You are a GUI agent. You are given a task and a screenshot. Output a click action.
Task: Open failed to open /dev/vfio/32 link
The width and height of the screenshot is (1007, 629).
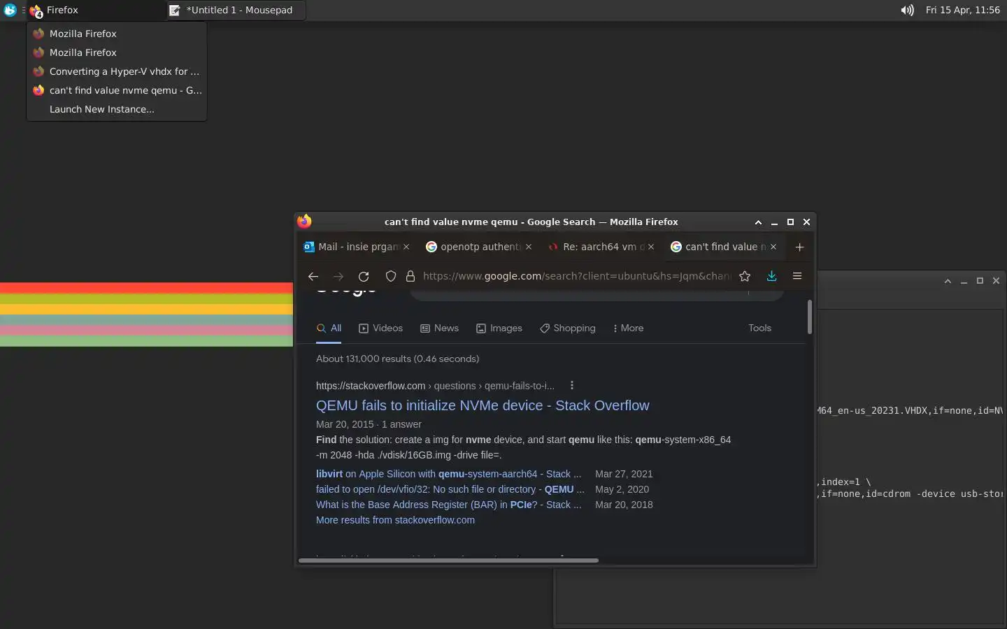pyautogui.click(x=450, y=489)
